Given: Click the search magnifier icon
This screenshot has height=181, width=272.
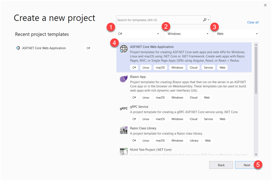Looking at the screenshot, I should click(x=205, y=20).
